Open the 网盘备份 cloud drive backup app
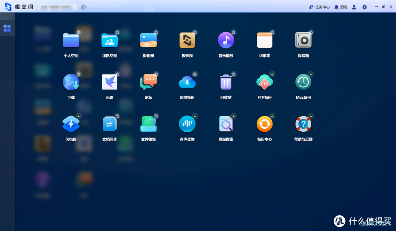Viewport: 396px width, 231px height. tap(187, 82)
